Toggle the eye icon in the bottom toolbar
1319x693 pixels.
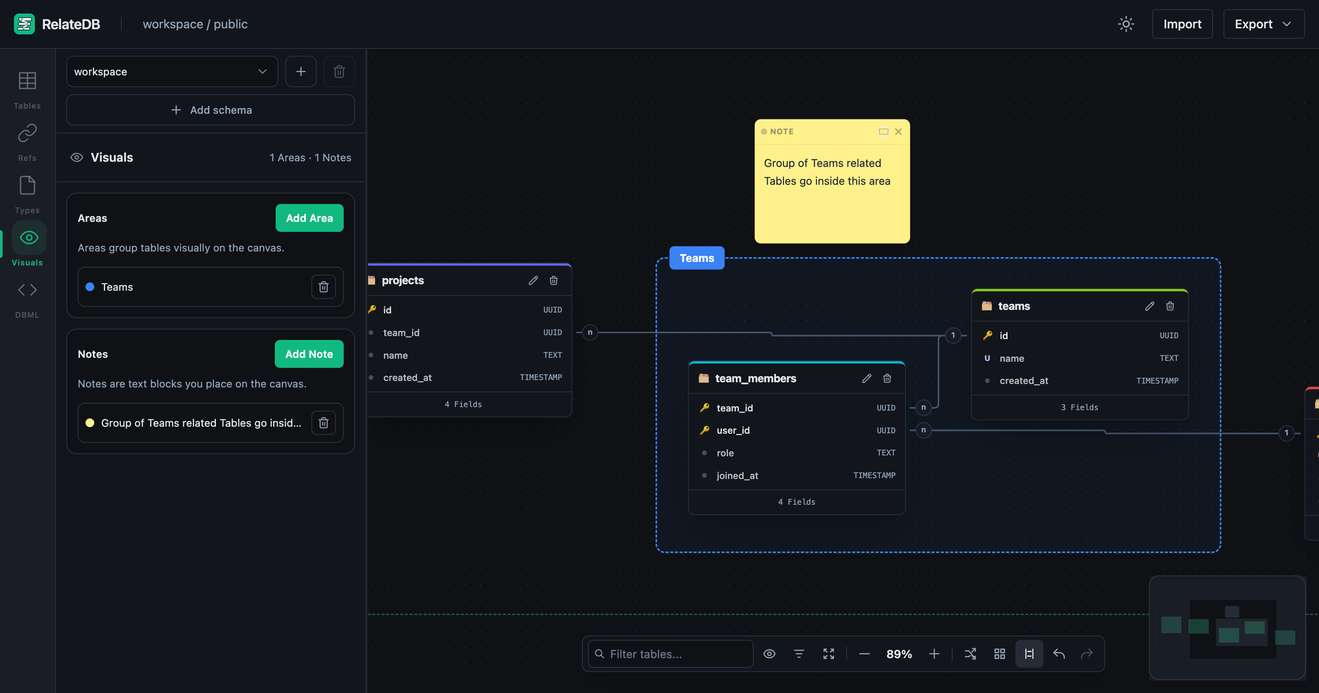pyautogui.click(x=769, y=654)
